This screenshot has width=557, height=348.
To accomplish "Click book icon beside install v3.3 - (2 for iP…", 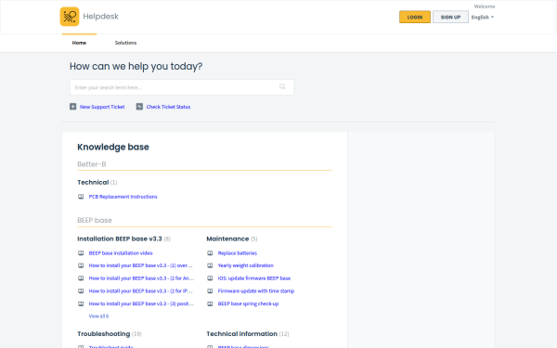I will 81,291.
